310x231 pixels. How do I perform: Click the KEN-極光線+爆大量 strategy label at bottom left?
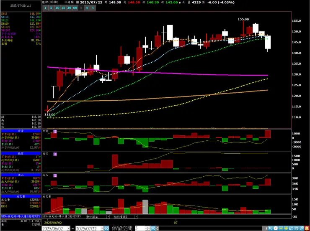[21, 216]
